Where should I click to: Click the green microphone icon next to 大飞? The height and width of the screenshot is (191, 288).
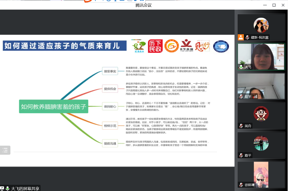pyautogui.click(x=241, y=67)
